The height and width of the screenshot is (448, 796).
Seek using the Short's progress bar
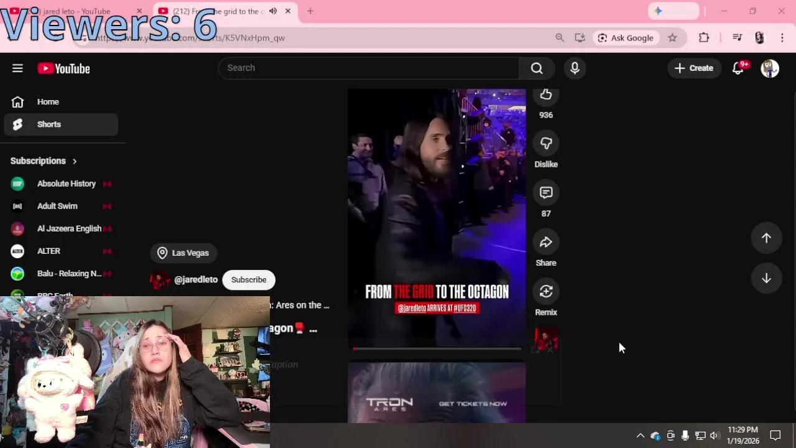point(437,348)
